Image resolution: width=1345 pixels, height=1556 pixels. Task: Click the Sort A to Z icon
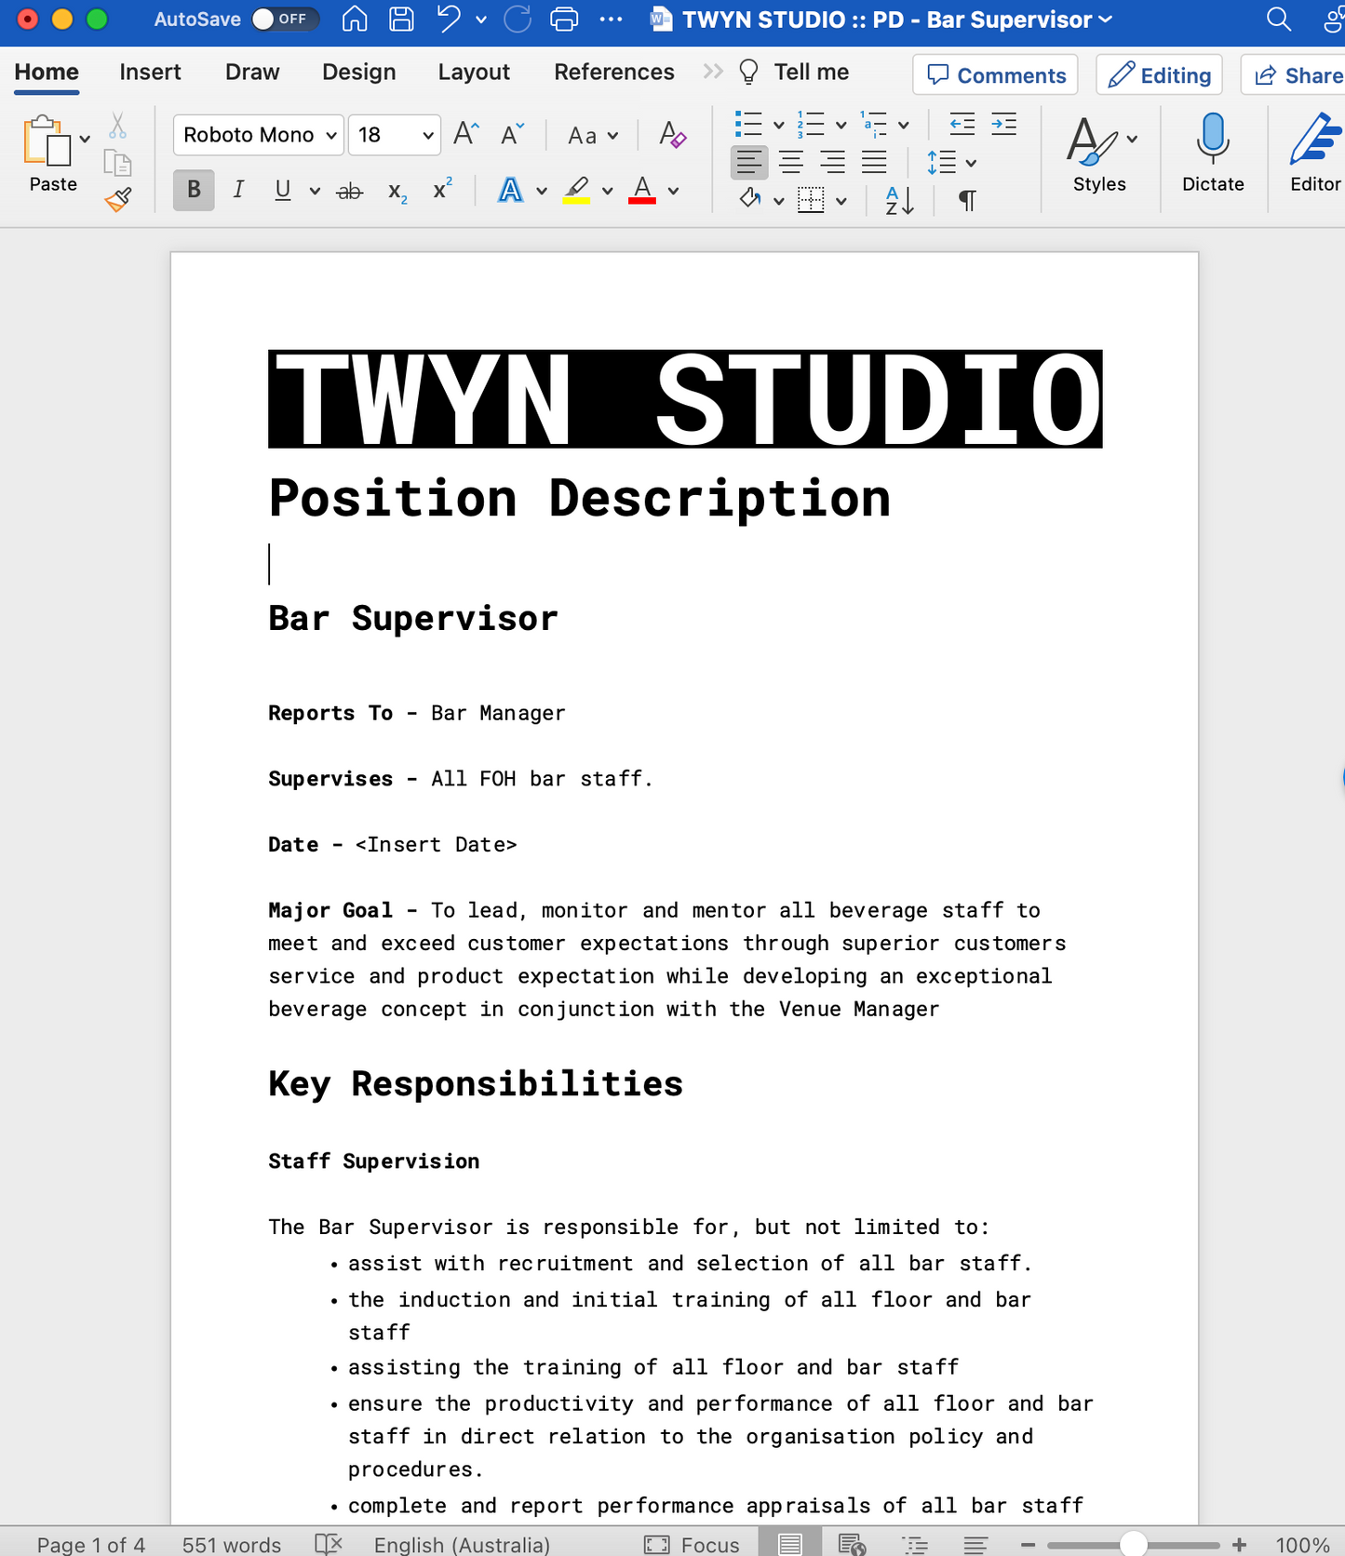[x=899, y=200]
